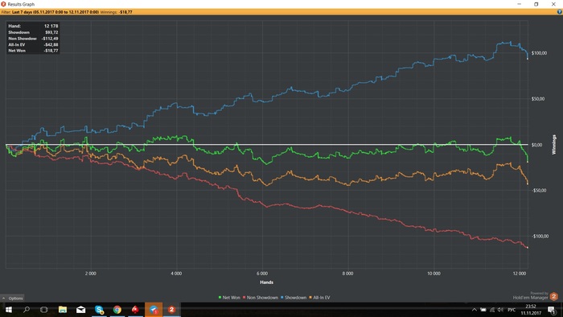Toggle the Non Showdown legend entry

(261, 298)
